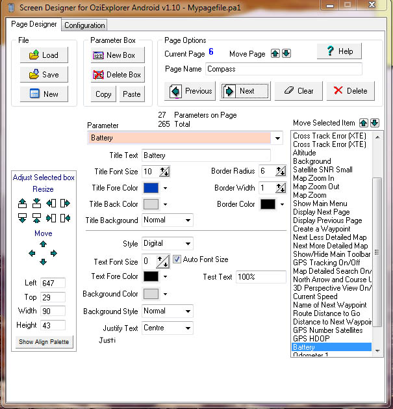Click the Clear page button
393x409 pixels.
click(299, 91)
